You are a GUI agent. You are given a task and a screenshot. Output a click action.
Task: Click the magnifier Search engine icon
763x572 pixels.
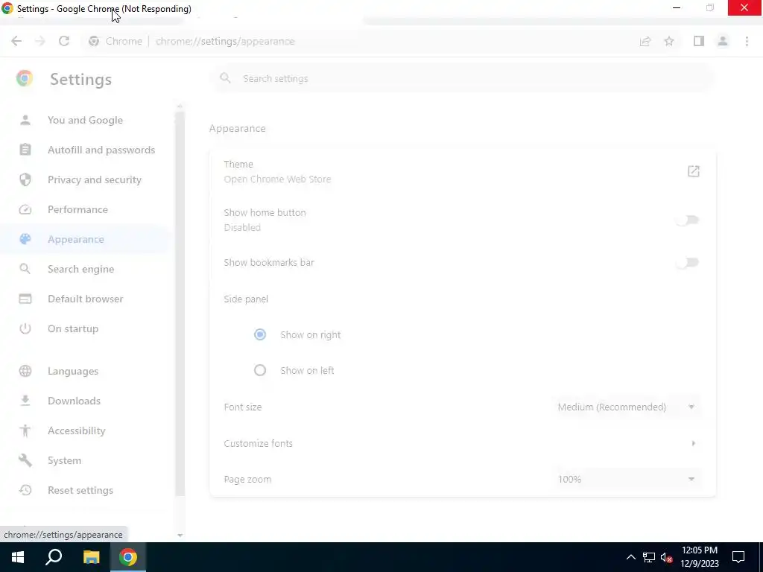[25, 269]
